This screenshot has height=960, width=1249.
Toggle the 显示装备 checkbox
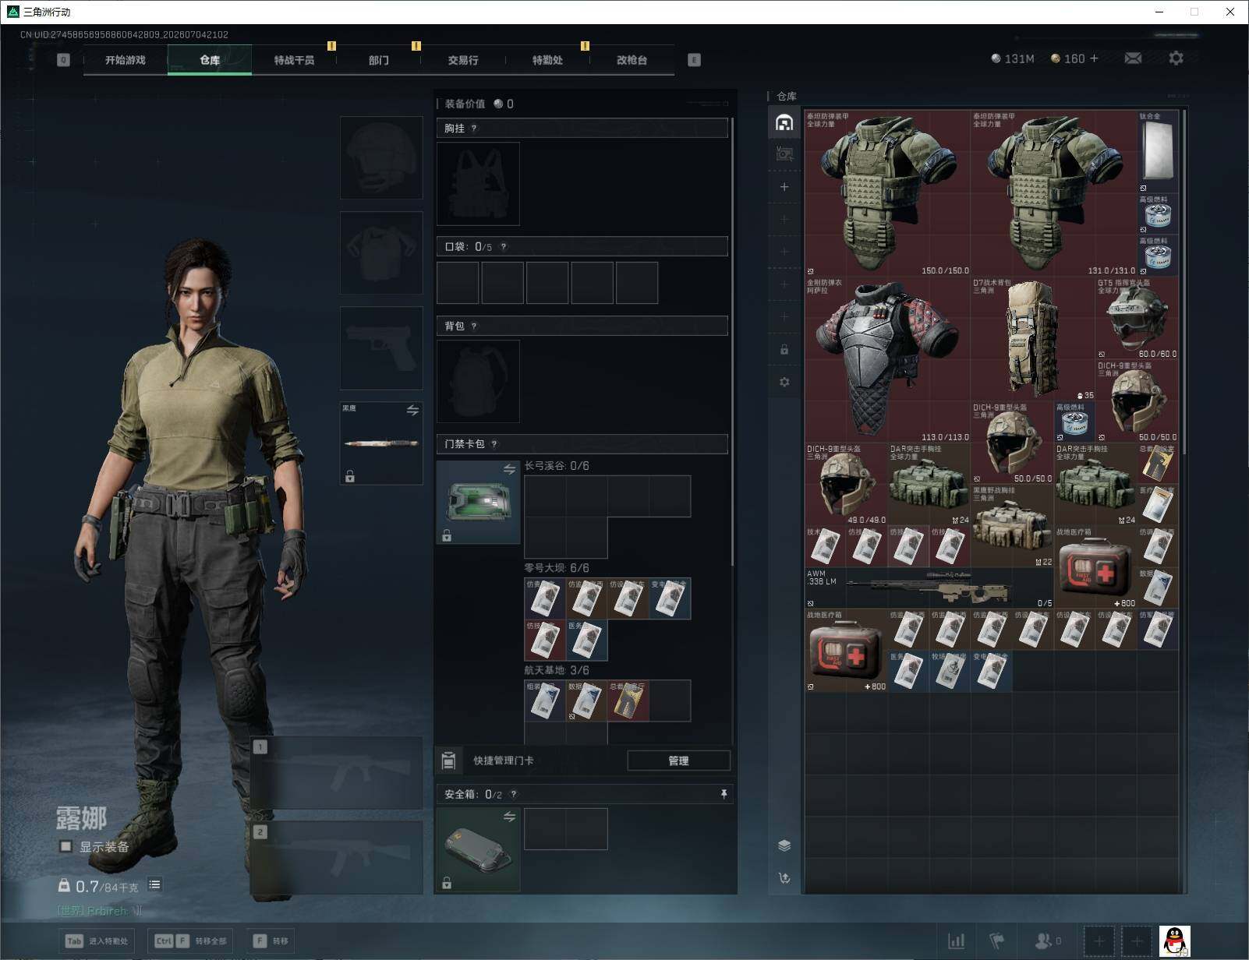coord(66,846)
